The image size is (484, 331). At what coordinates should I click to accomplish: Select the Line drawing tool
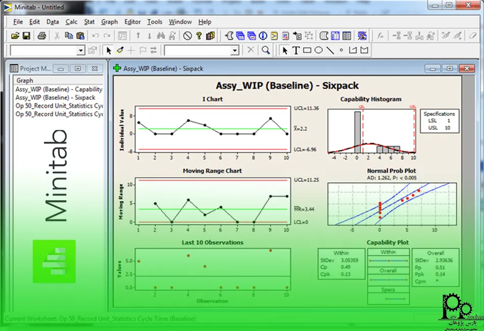[x=330, y=50]
